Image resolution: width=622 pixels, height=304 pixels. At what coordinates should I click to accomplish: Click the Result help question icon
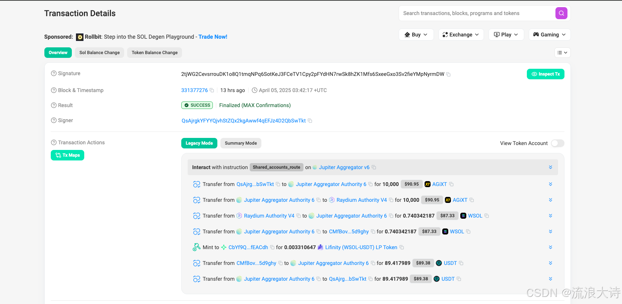coord(53,105)
